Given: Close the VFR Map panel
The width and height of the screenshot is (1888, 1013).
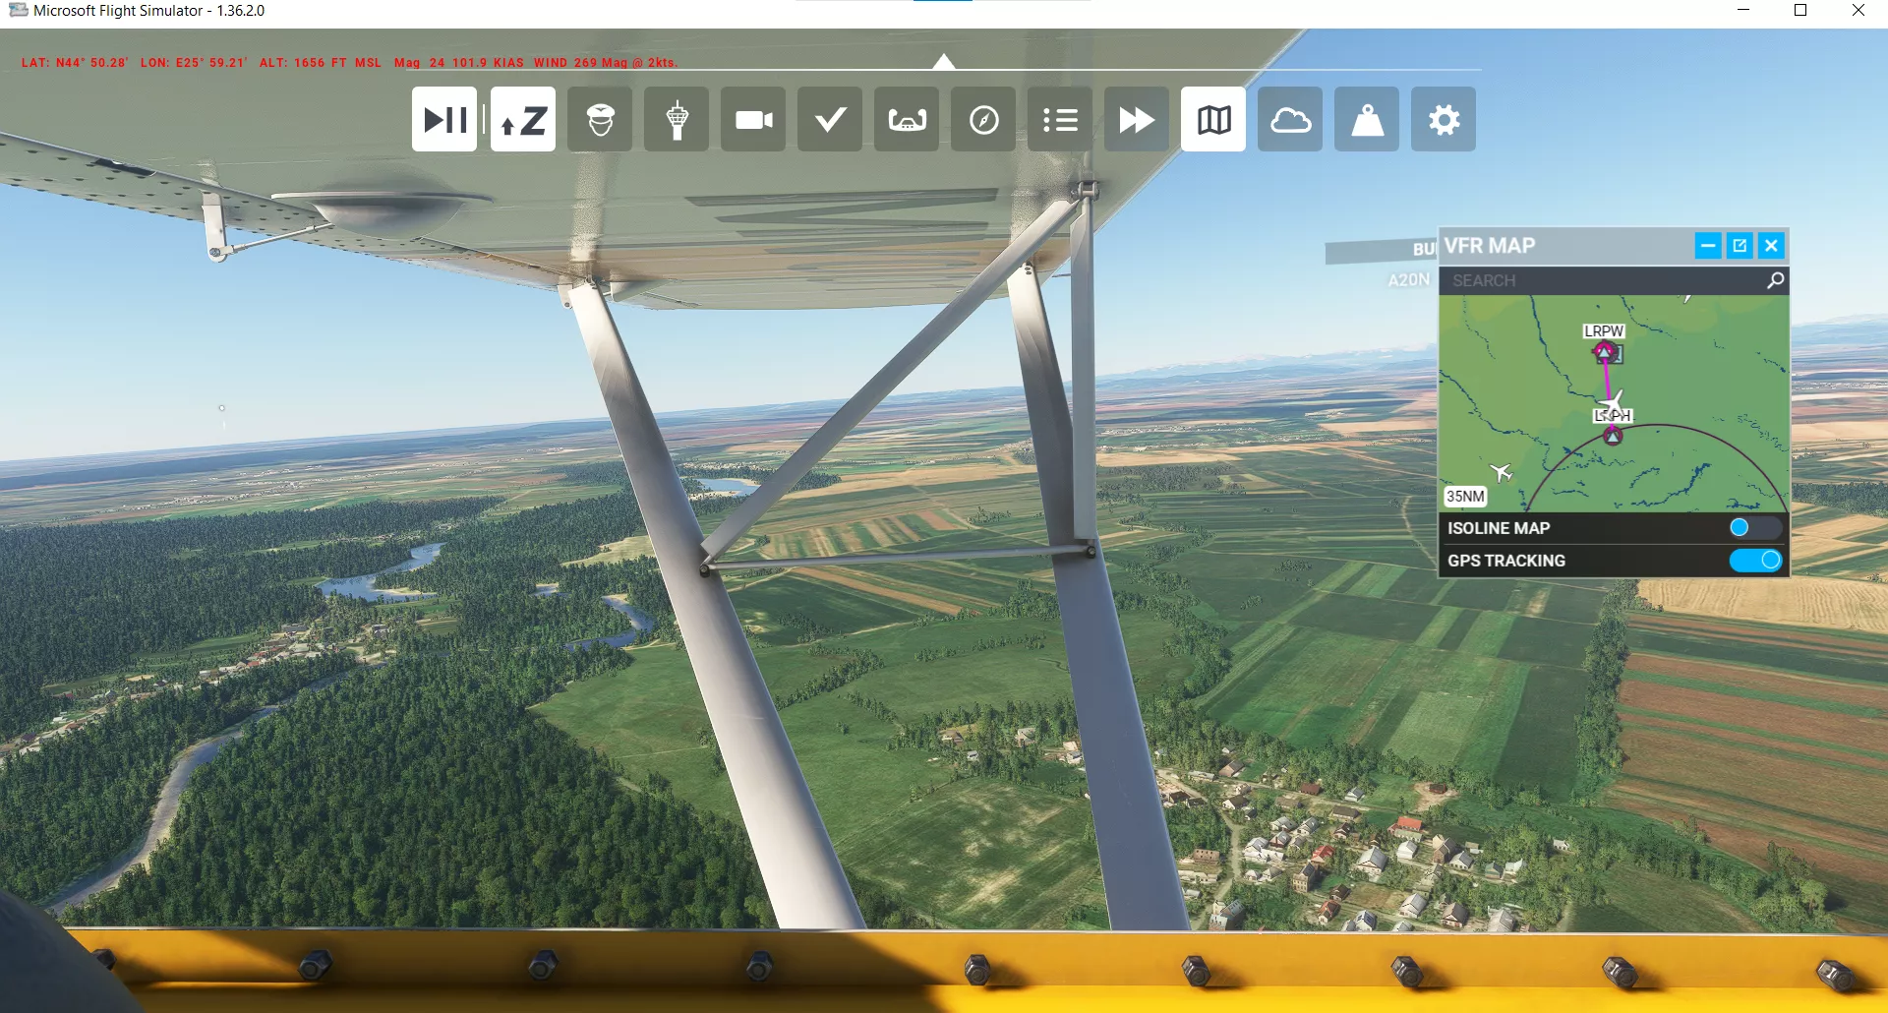Looking at the screenshot, I should point(1771,246).
